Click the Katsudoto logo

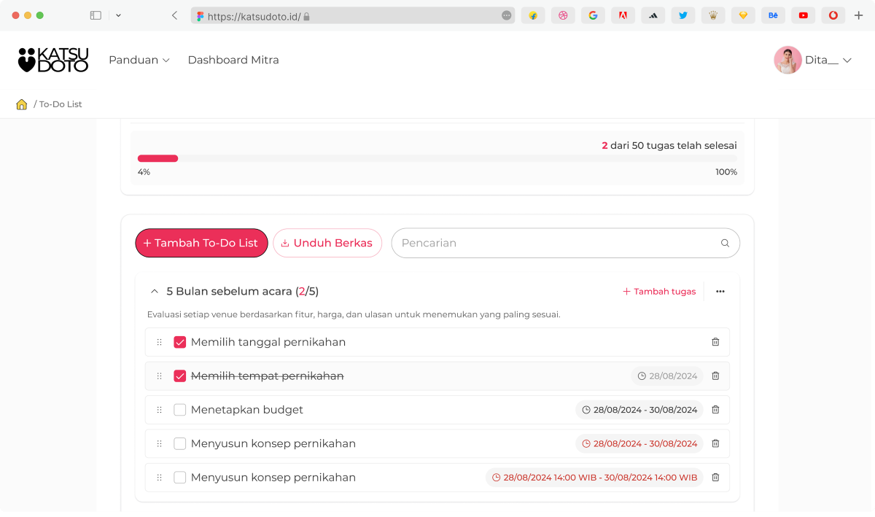(x=53, y=60)
